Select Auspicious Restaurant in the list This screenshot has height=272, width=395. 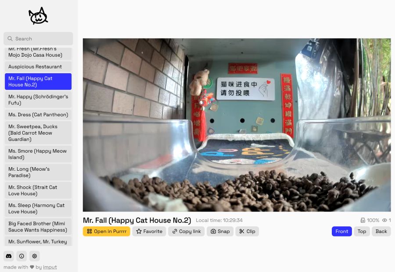coord(38,67)
